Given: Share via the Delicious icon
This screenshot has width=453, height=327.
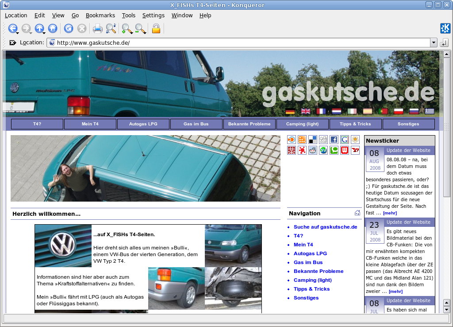Looking at the screenshot, I should 313,140.
